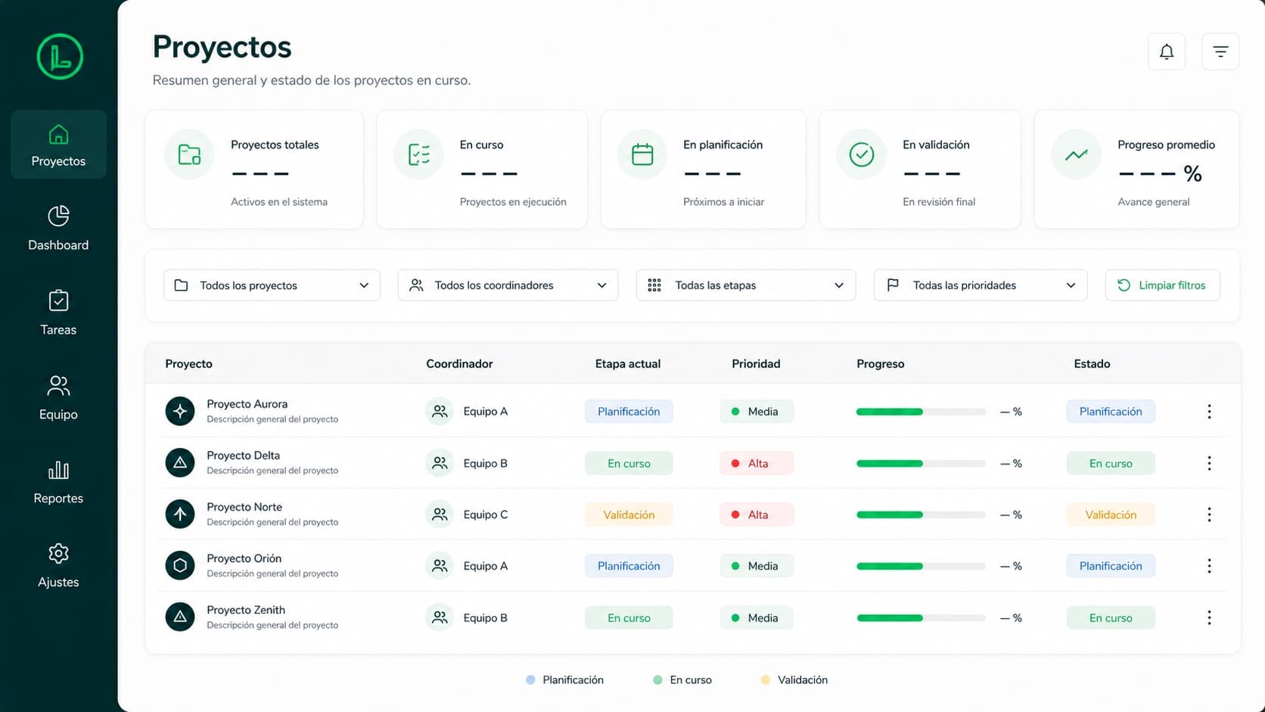Open the Todas las etapas dropdown
This screenshot has width=1265, height=712.
point(746,285)
